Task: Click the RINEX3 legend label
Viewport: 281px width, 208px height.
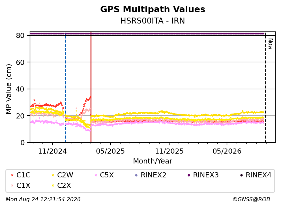Action: pos(206,175)
